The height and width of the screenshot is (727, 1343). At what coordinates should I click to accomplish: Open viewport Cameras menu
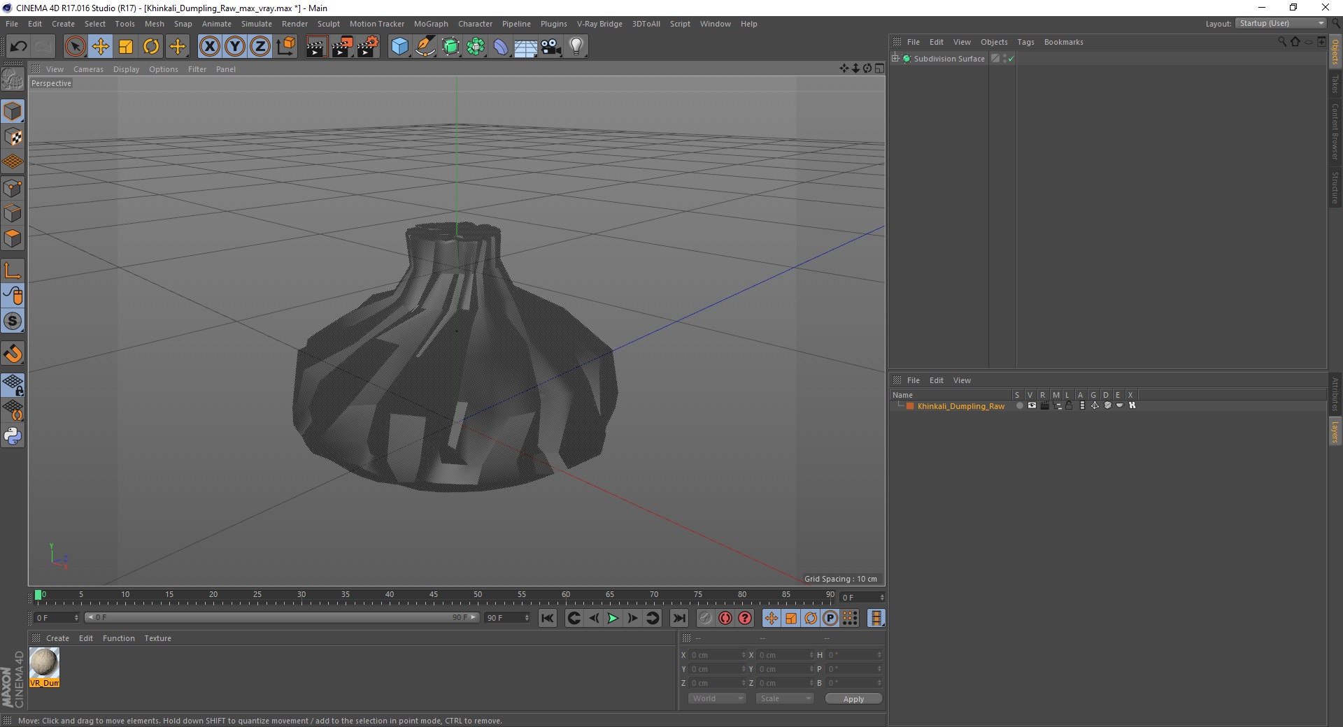[x=88, y=69]
